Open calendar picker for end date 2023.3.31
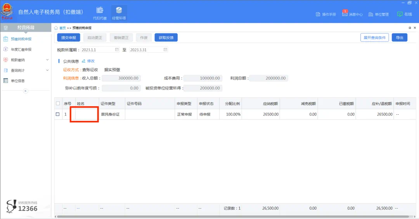Viewport: 419px width, 219px height. 165,50
